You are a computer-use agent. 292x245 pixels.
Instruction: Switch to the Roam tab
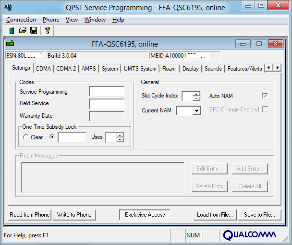point(169,69)
